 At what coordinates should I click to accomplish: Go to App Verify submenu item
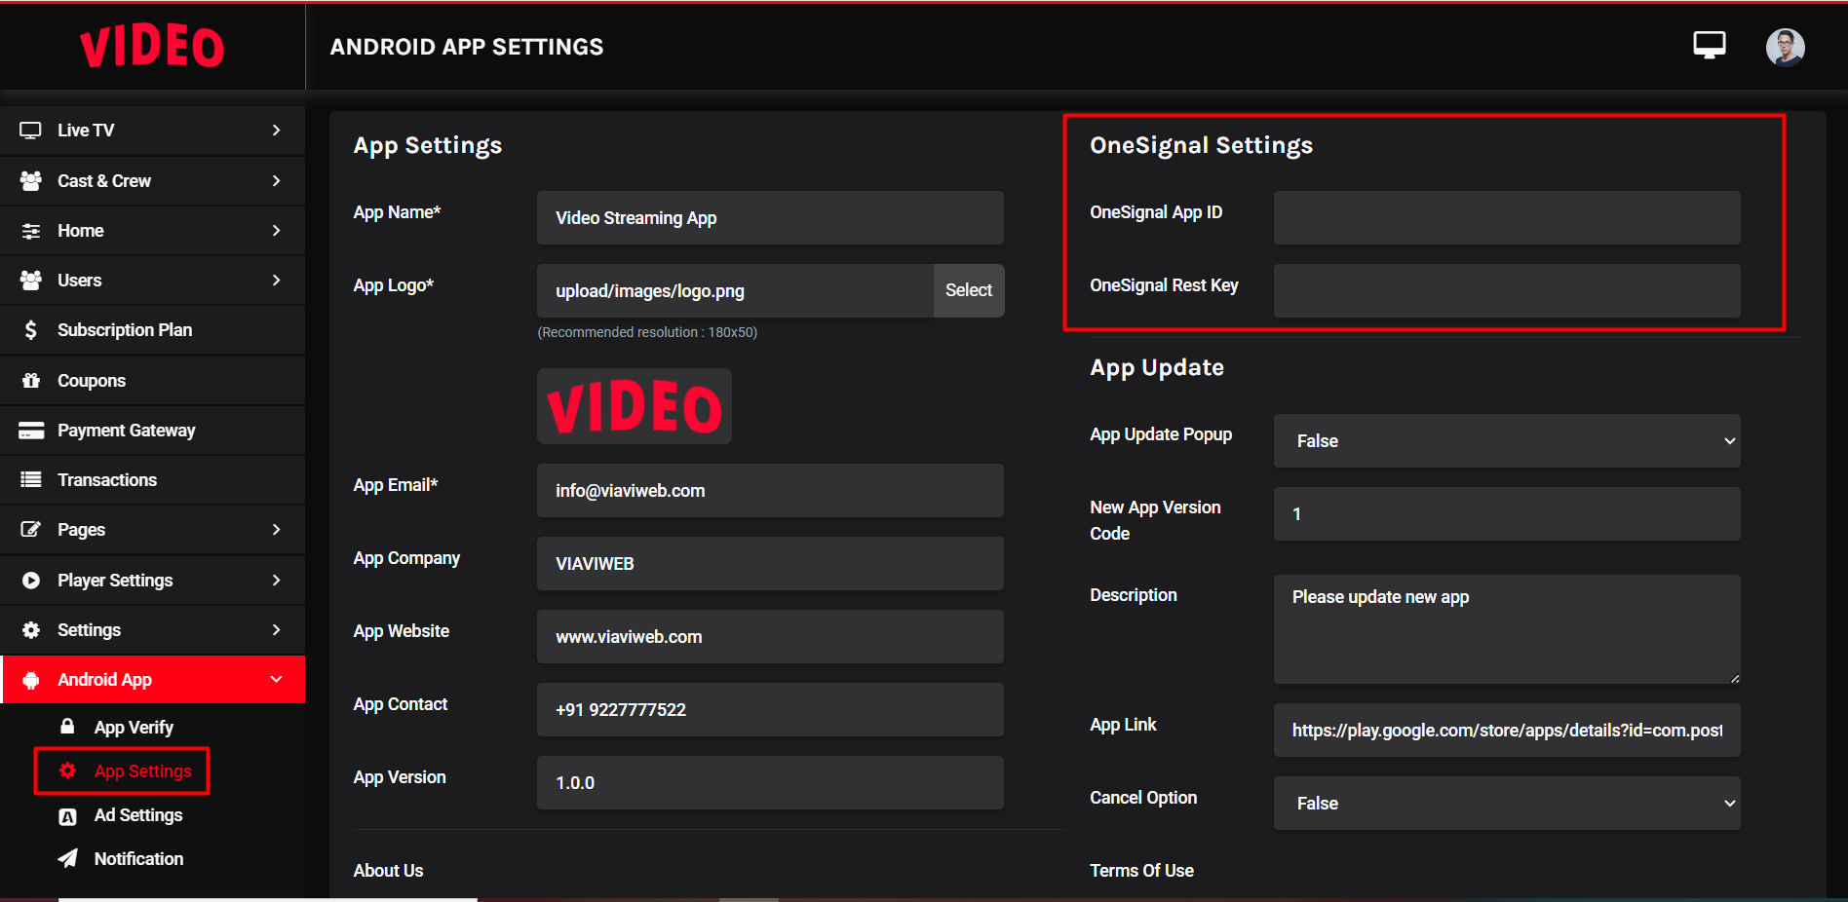coord(134,728)
